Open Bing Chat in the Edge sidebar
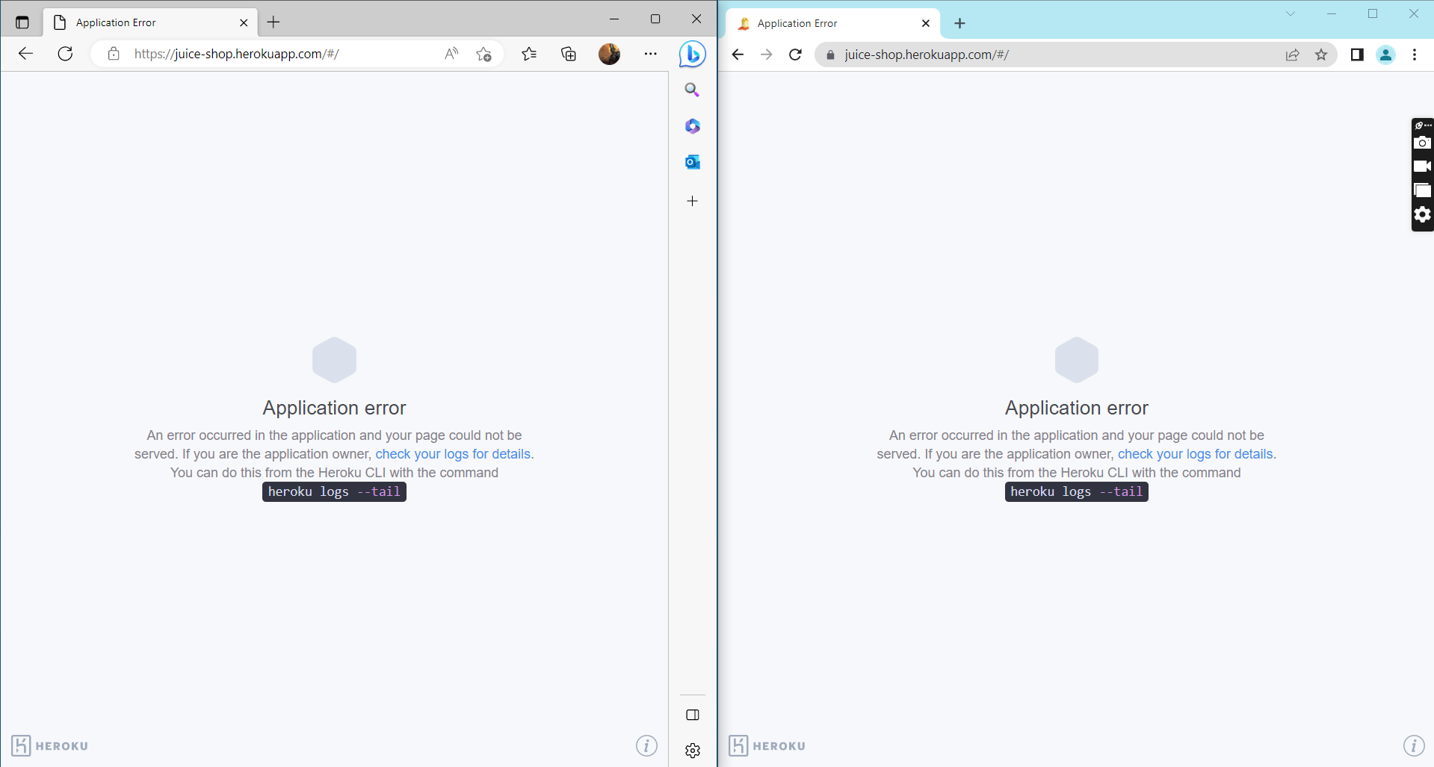Viewport: 1434px width, 767px height. click(692, 54)
